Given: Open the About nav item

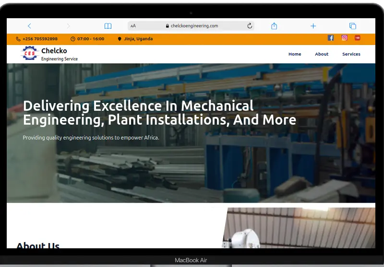Looking at the screenshot, I should [x=322, y=54].
